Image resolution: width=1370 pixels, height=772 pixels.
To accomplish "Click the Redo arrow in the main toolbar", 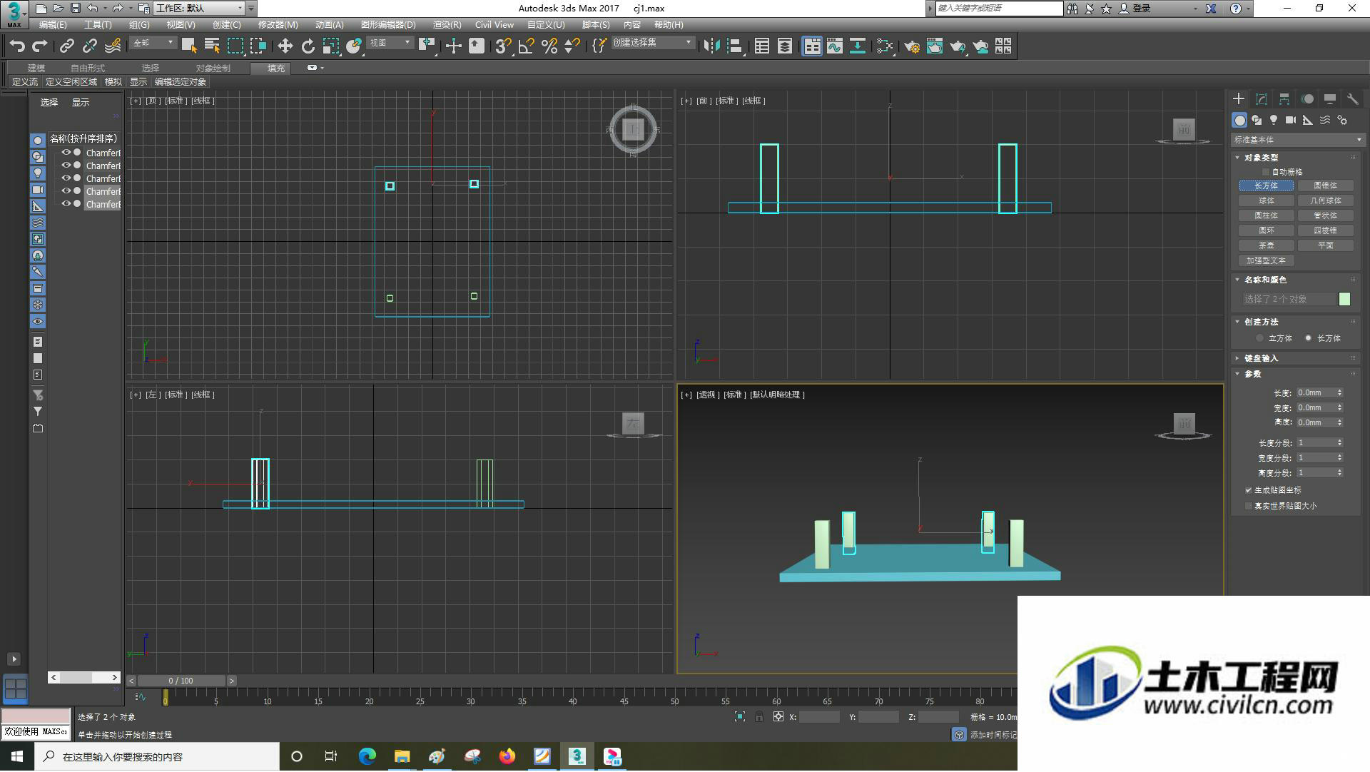I will pos(40,46).
